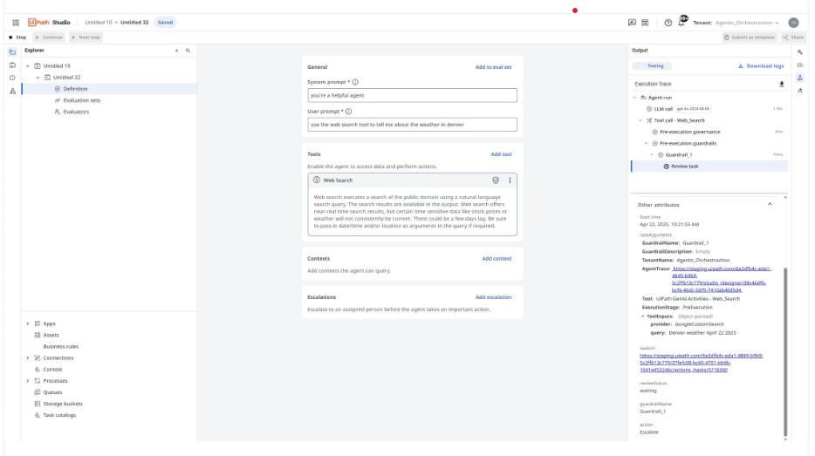
Task: Click System prompt info icon
Action: click(x=355, y=82)
